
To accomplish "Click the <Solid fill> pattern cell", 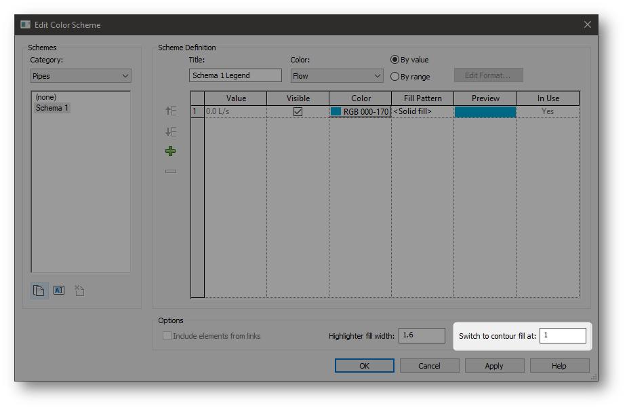I will [x=423, y=112].
